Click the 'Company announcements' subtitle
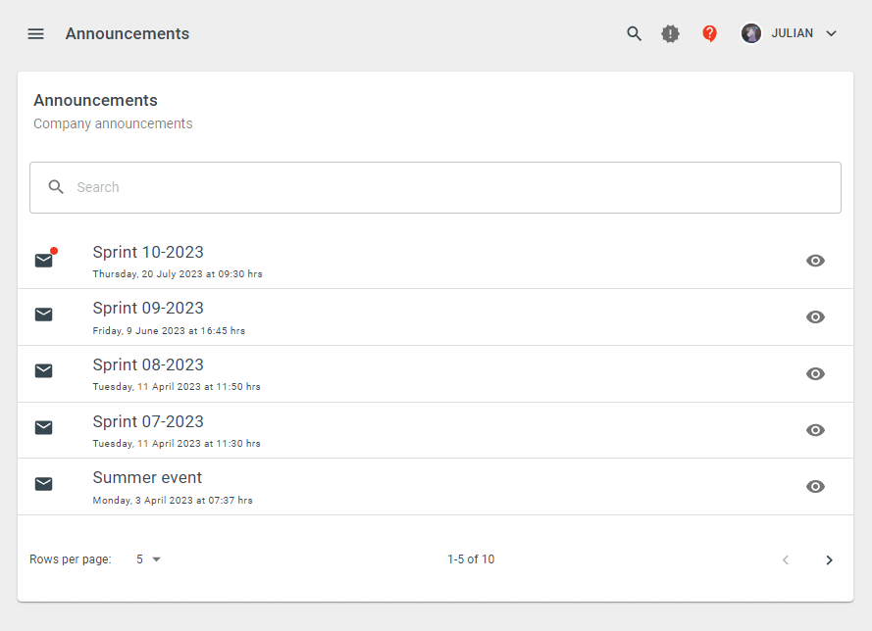Screen dimensions: 872x631 pos(113,123)
